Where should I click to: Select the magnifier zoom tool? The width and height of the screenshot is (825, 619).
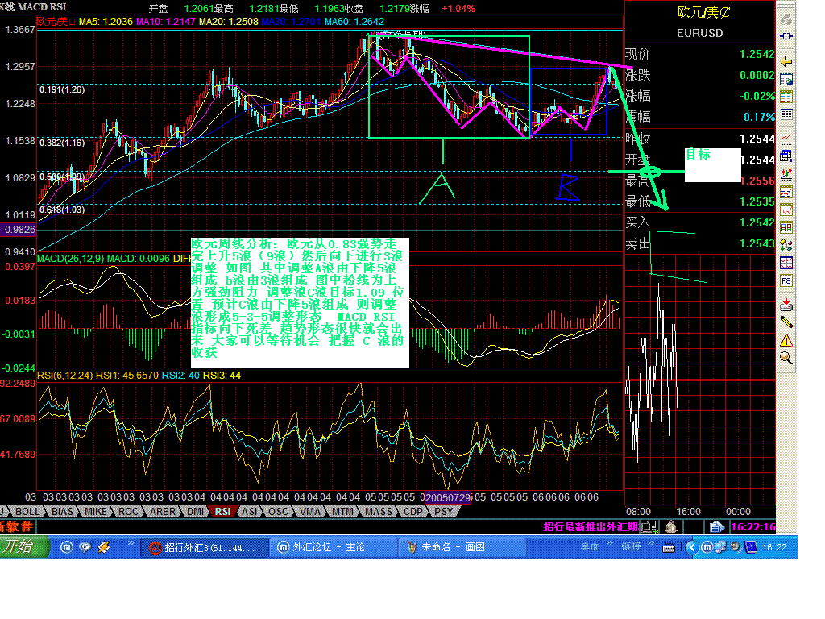pyautogui.click(x=786, y=358)
